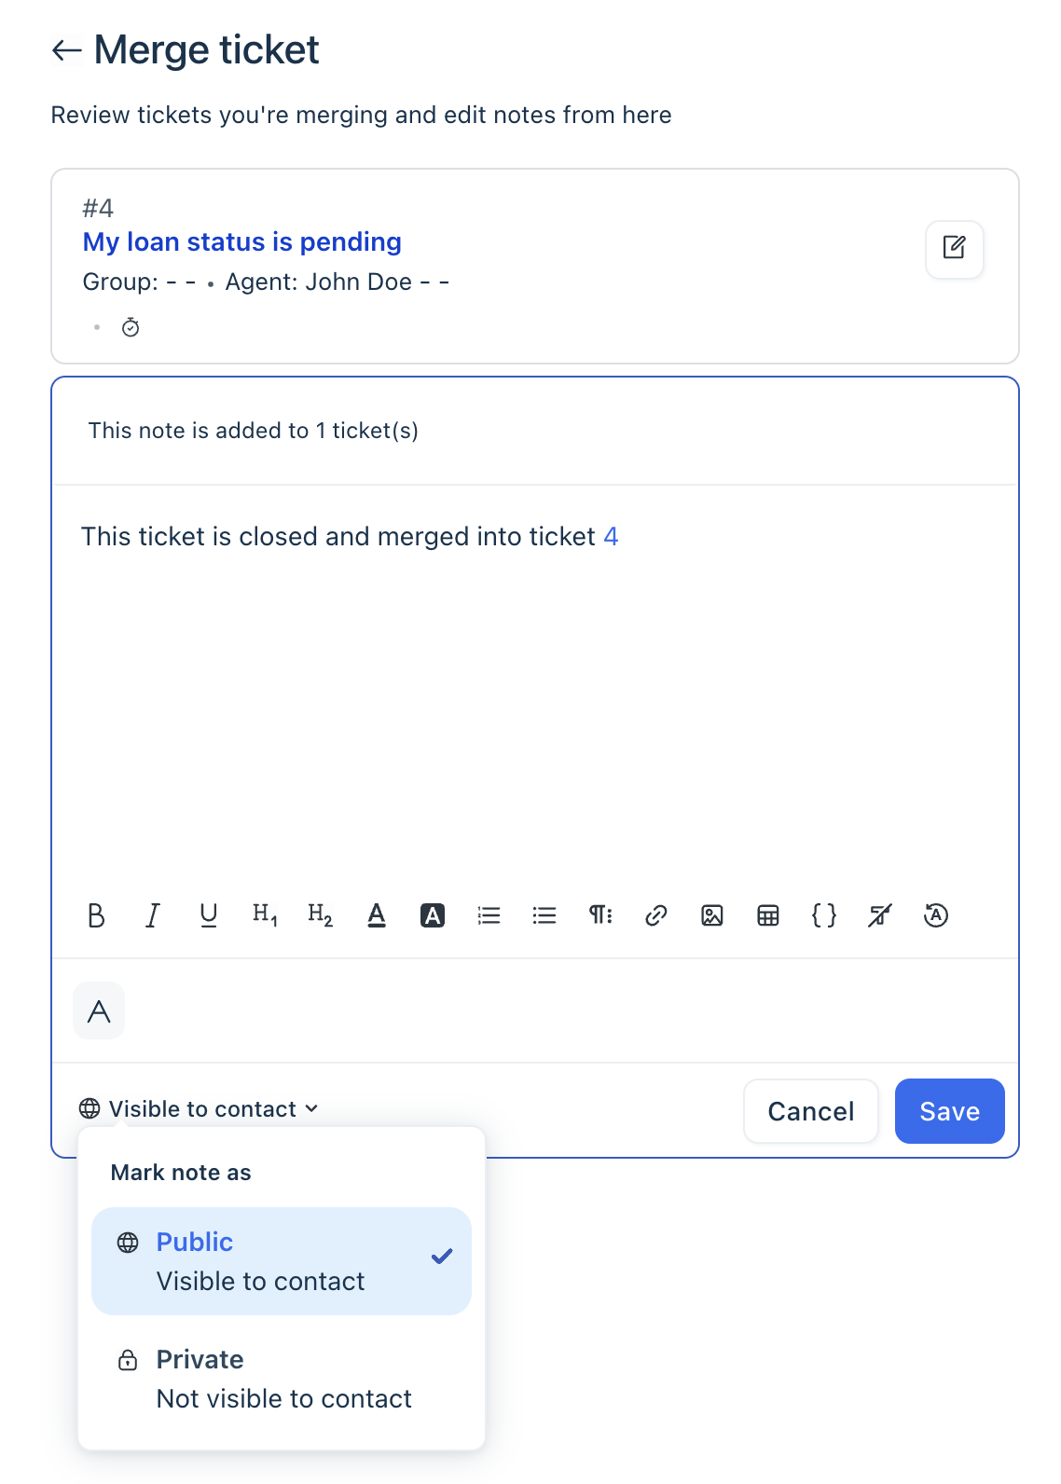Viewport: 1061px width, 1484px height.
Task: Open the text color picker
Action: (x=377, y=915)
